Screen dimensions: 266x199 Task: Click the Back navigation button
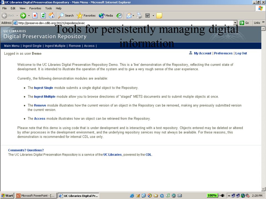[x=8, y=15]
